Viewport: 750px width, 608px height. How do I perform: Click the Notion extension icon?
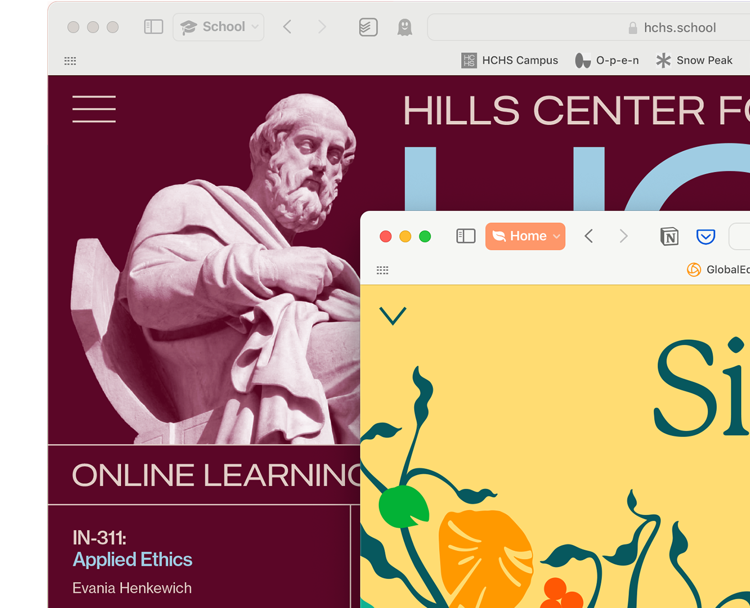[669, 237]
